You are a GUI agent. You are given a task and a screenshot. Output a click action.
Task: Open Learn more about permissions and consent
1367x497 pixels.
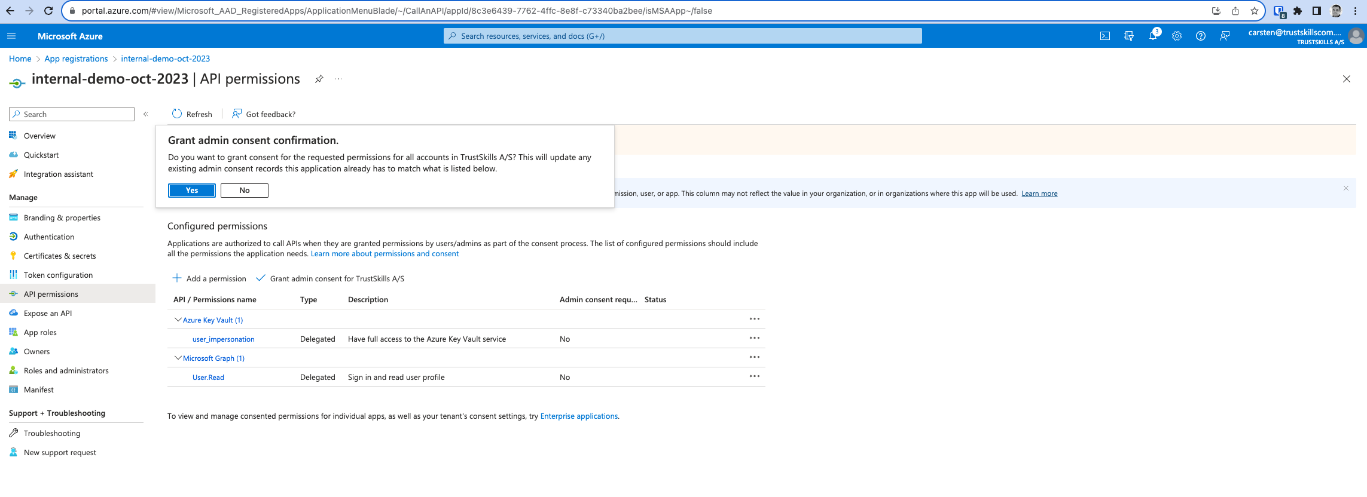[x=385, y=254]
